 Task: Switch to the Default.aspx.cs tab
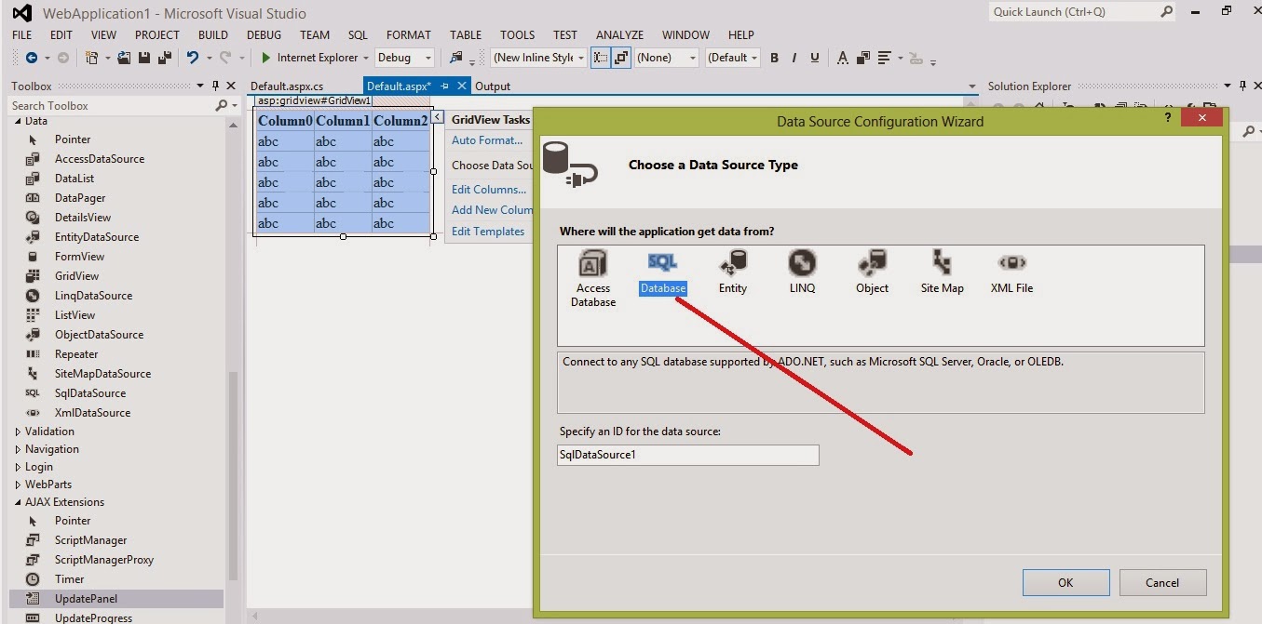287,86
